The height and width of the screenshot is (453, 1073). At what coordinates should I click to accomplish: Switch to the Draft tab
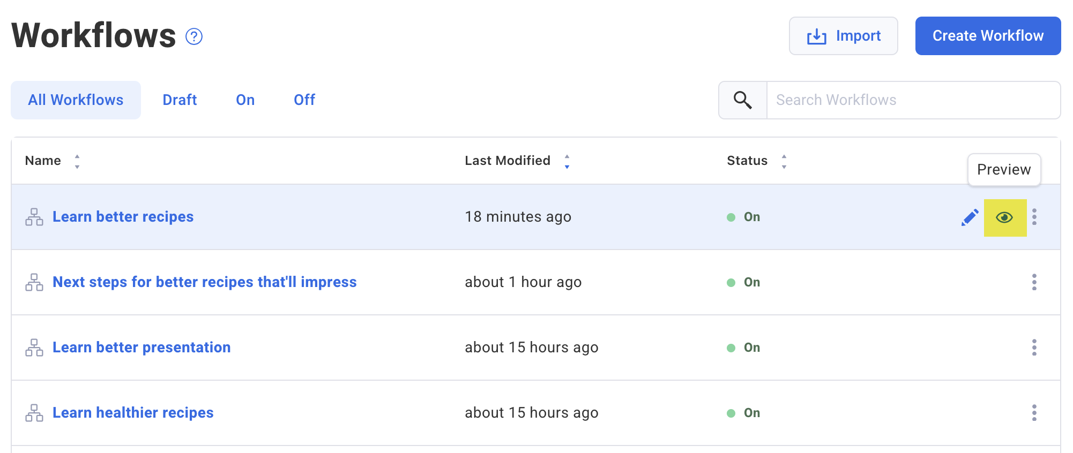coord(180,100)
